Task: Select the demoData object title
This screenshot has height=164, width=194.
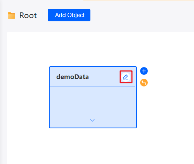Action: click(73, 77)
